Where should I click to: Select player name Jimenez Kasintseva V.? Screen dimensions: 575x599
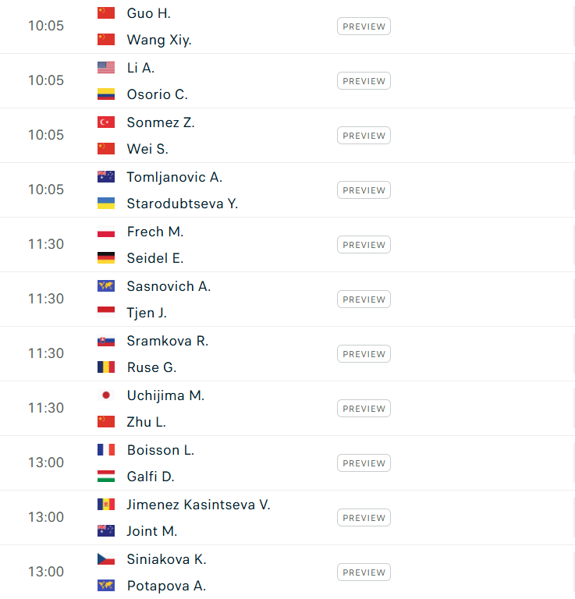click(198, 505)
